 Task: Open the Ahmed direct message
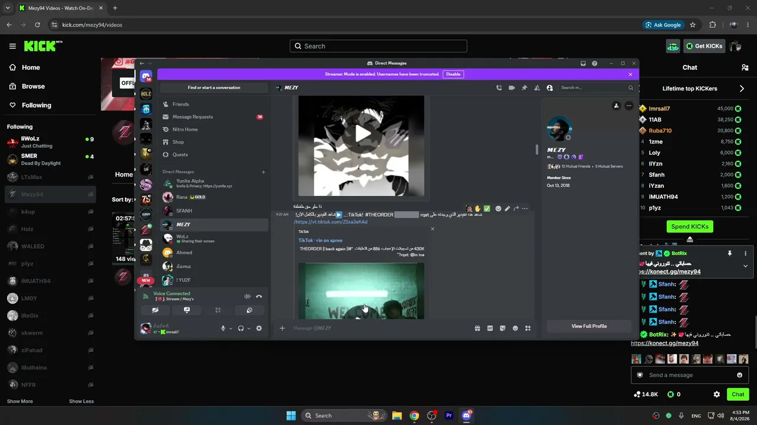click(x=214, y=253)
